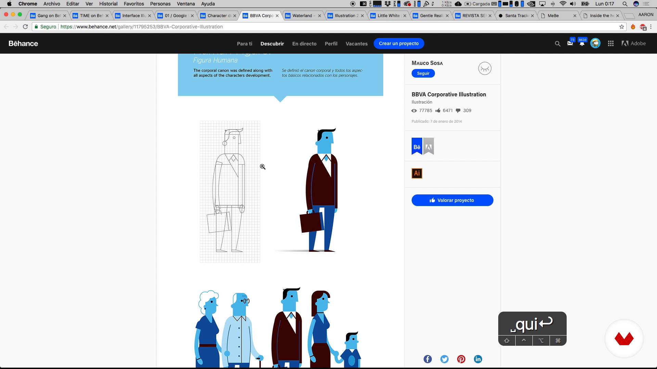Follow Mauco Sosa with Seguir button

click(423, 73)
